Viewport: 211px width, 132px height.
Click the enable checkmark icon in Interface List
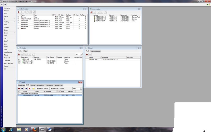point(27,12)
